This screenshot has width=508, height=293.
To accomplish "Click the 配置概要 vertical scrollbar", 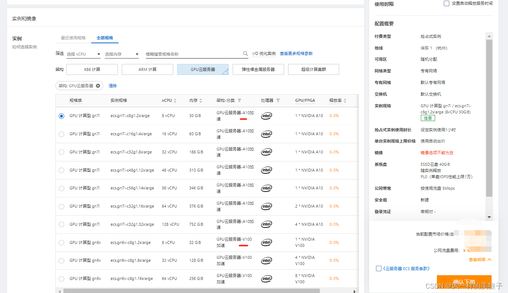I will pyautogui.click(x=489, y=118).
